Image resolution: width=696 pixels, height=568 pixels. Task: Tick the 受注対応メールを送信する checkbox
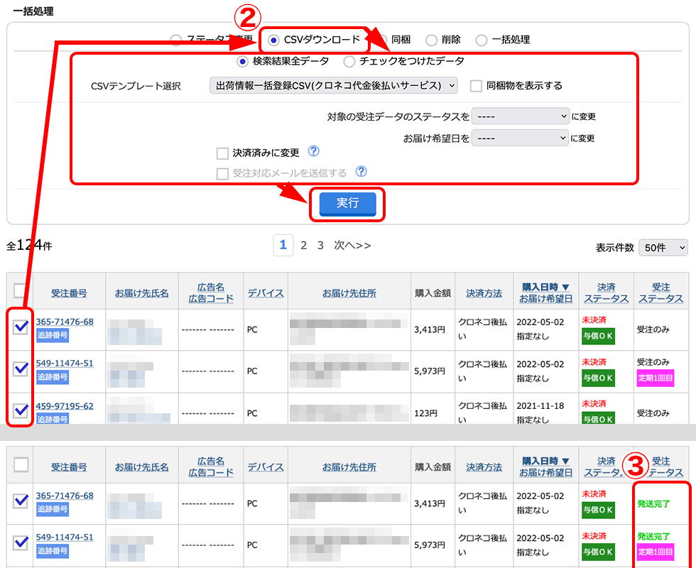[x=222, y=173]
